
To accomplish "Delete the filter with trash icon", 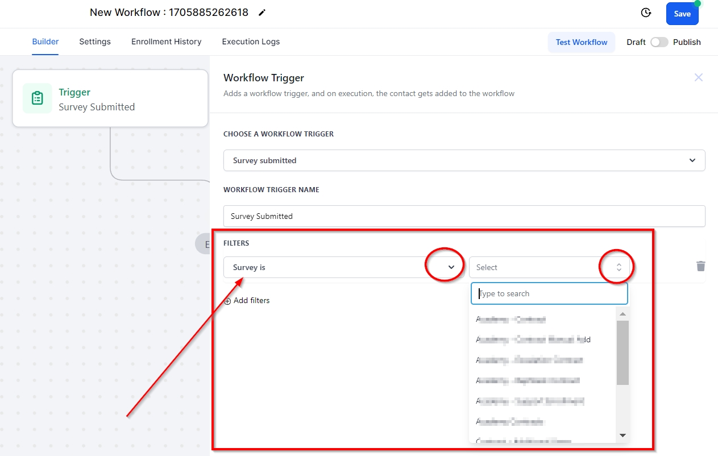I will pos(700,266).
